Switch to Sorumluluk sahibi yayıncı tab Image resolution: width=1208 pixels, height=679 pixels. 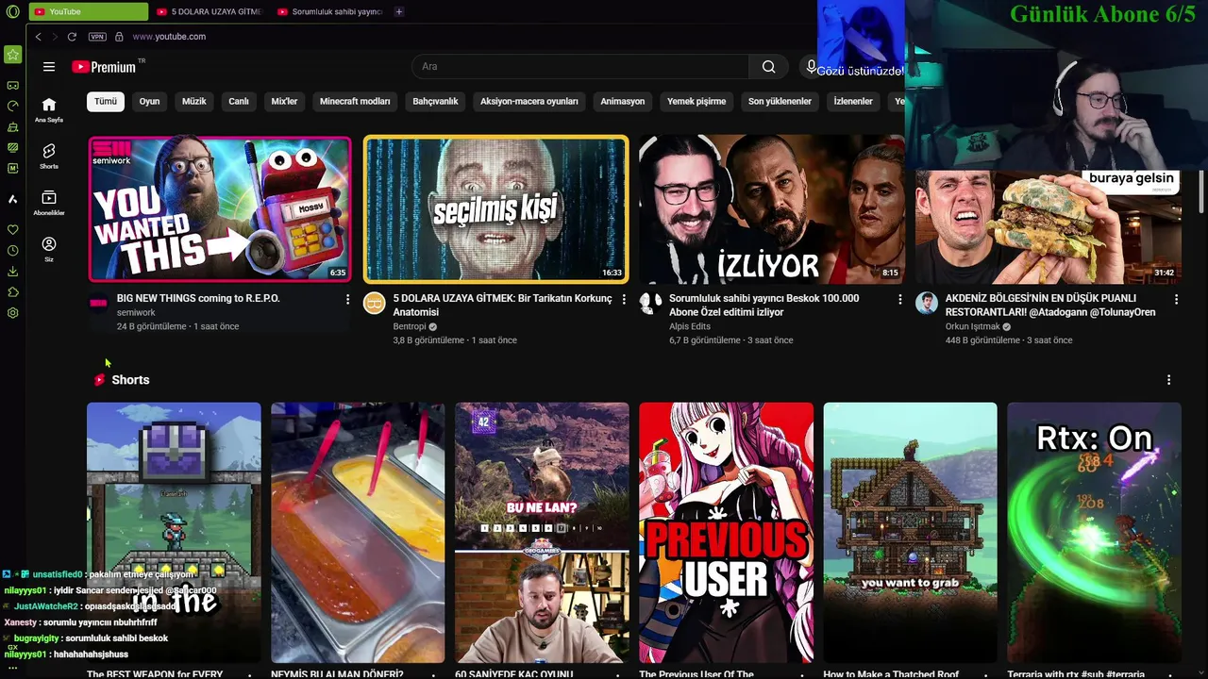329,12
